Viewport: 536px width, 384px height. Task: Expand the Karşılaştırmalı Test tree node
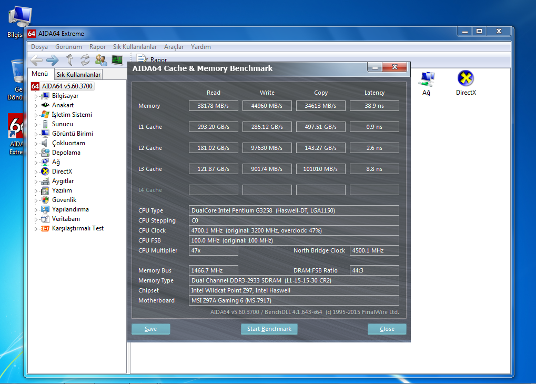click(36, 229)
